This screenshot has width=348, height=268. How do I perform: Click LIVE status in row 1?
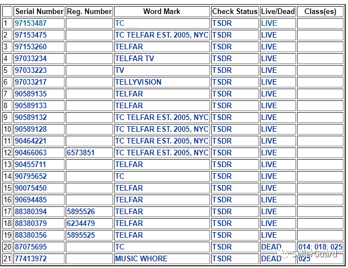click(x=269, y=24)
